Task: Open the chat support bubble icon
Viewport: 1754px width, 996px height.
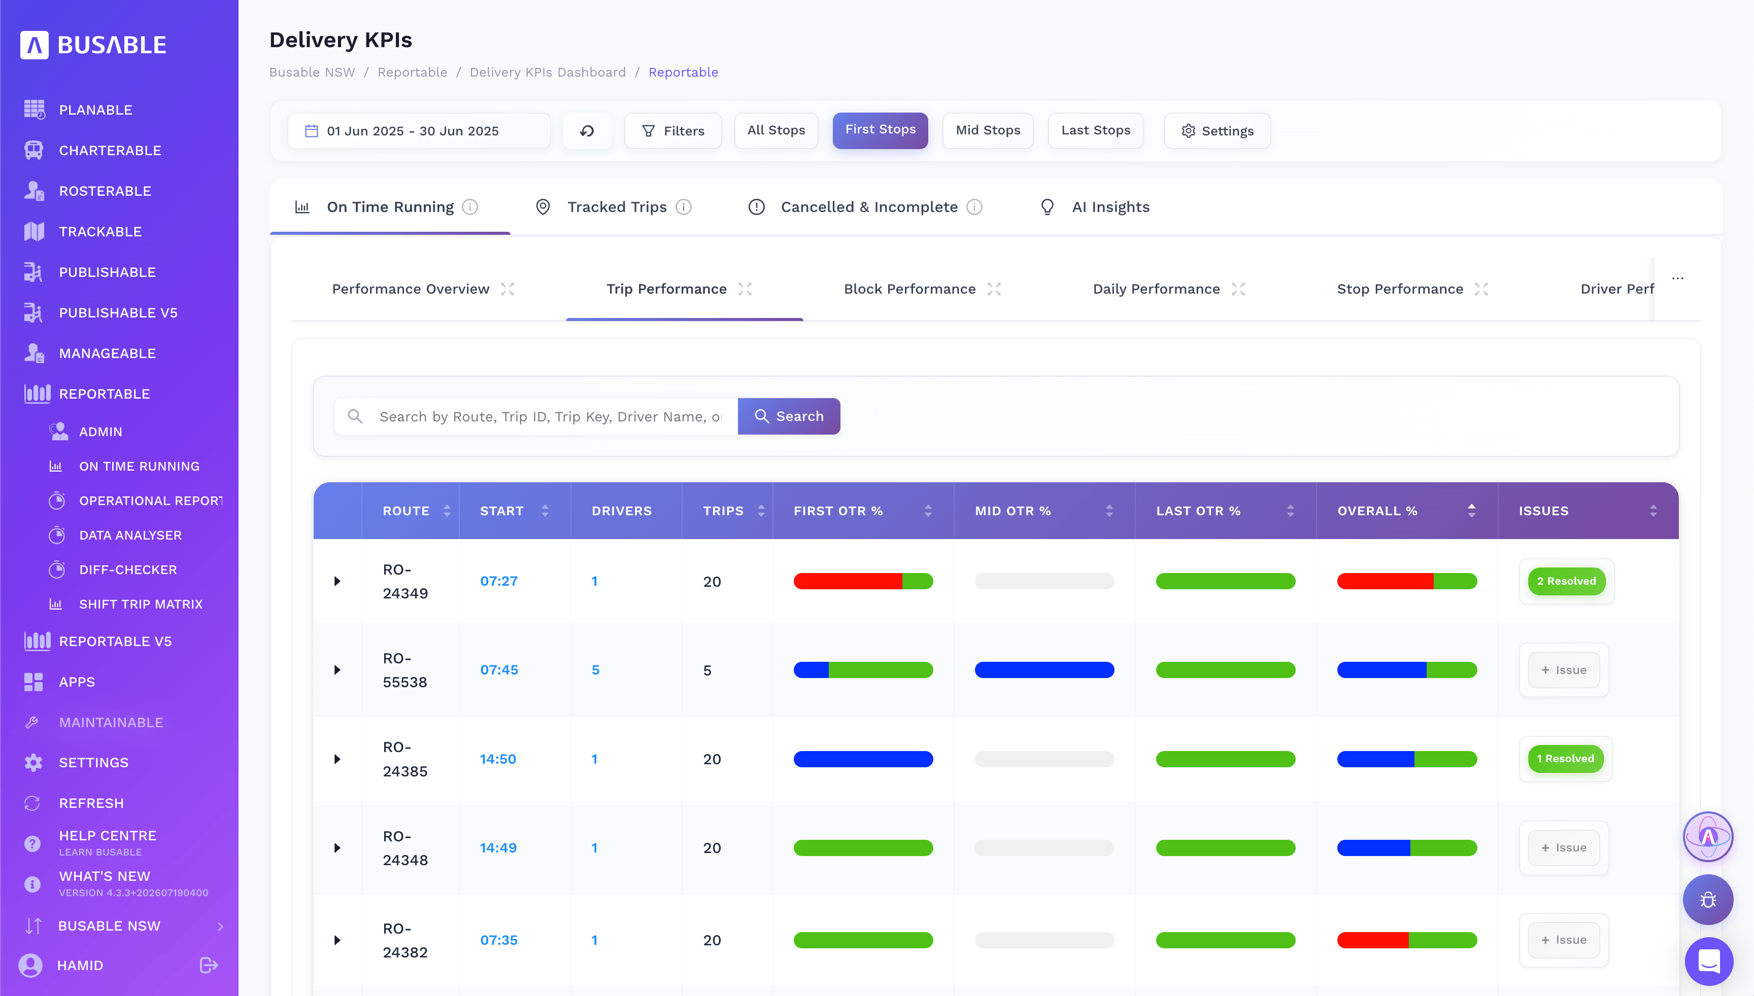Action: [x=1709, y=961]
